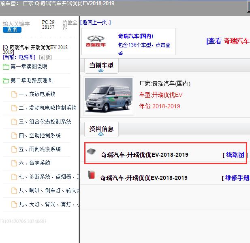
Task: Click 年份:2018-2019 text
Action: (x=160, y=106)
